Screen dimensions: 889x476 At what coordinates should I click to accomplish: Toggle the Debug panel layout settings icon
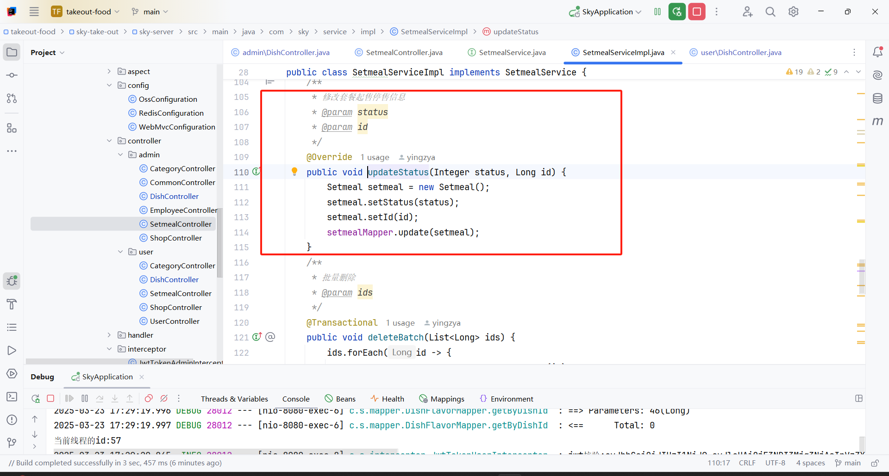tap(859, 398)
